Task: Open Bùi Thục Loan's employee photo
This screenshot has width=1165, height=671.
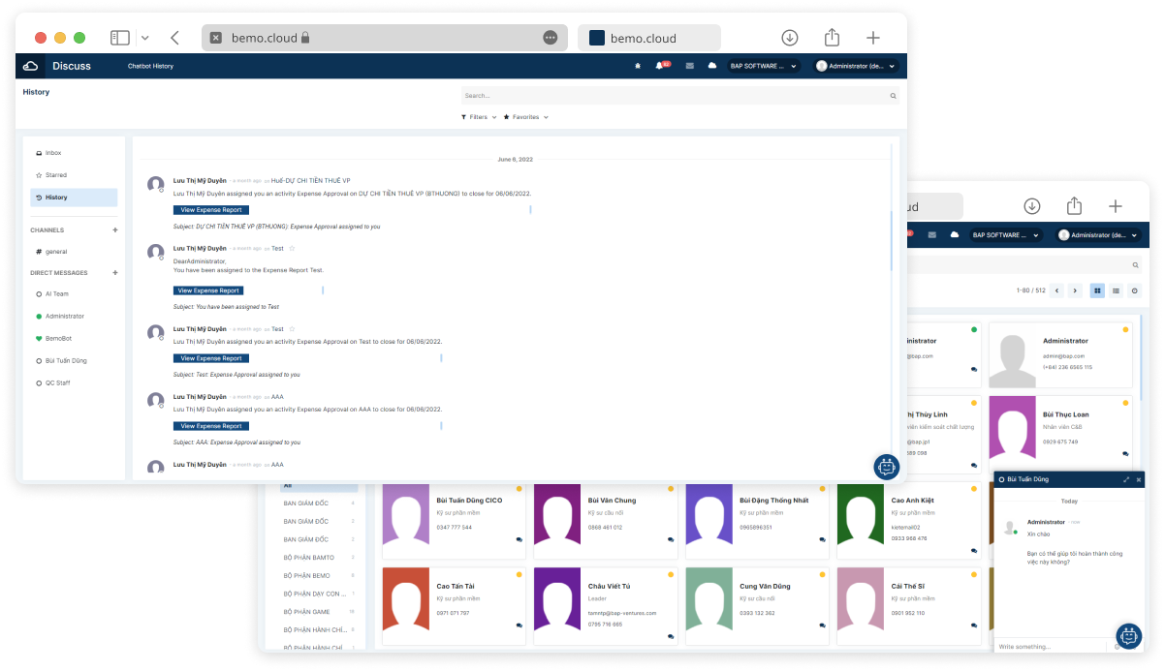Action: 1013,428
